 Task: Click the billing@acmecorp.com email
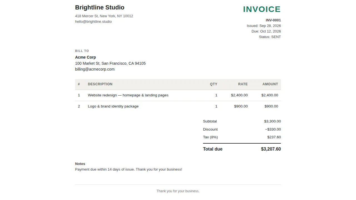[95, 69]
